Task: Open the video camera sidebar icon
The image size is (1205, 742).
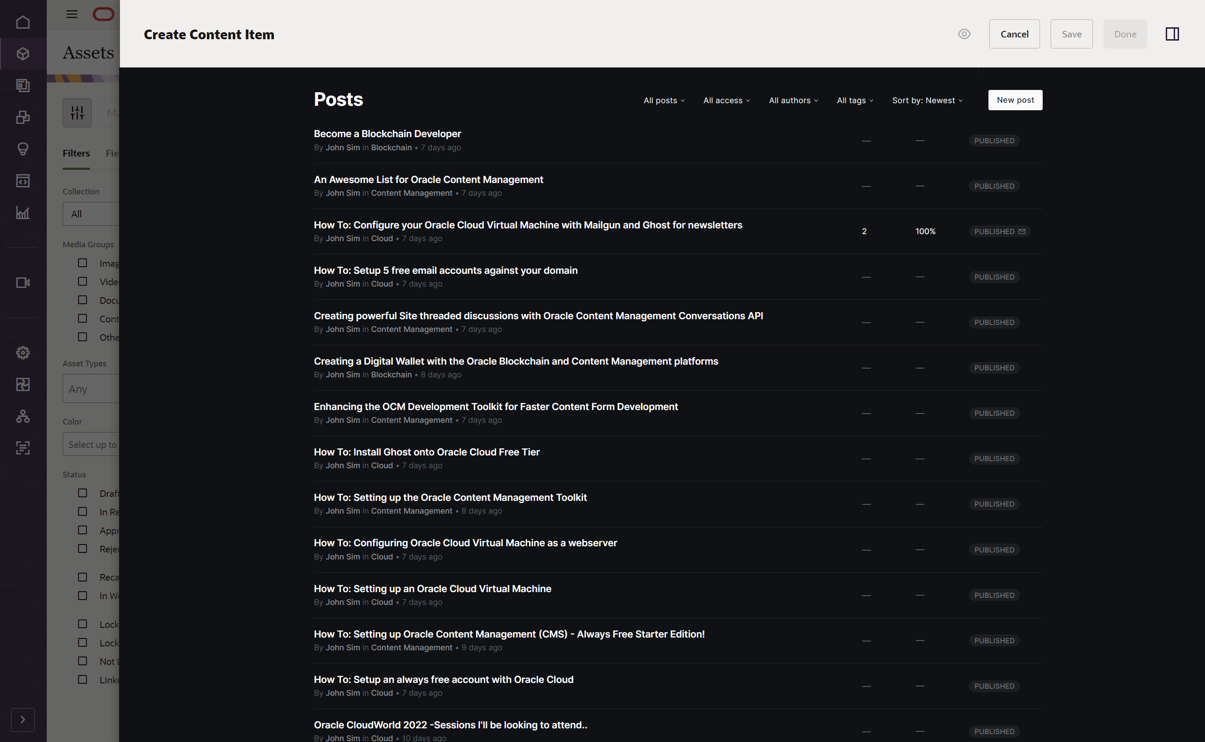Action: click(22, 283)
